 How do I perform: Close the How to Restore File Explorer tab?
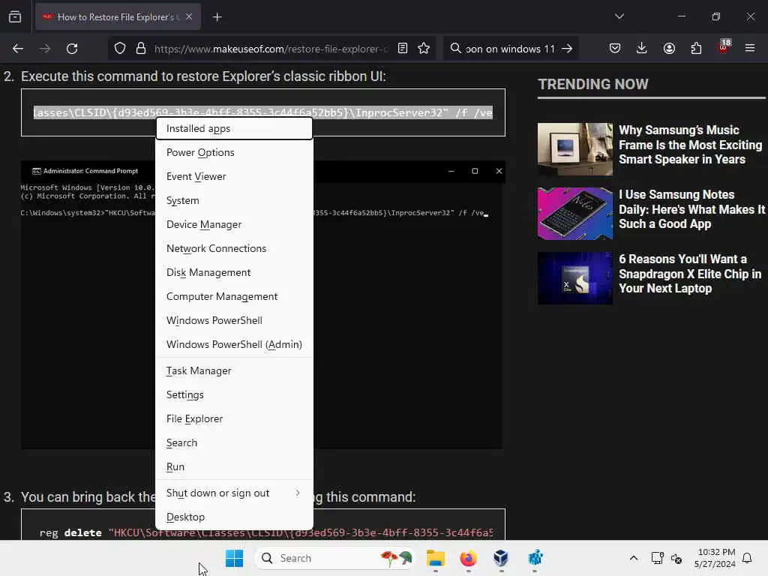pyautogui.click(x=188, y=16)
